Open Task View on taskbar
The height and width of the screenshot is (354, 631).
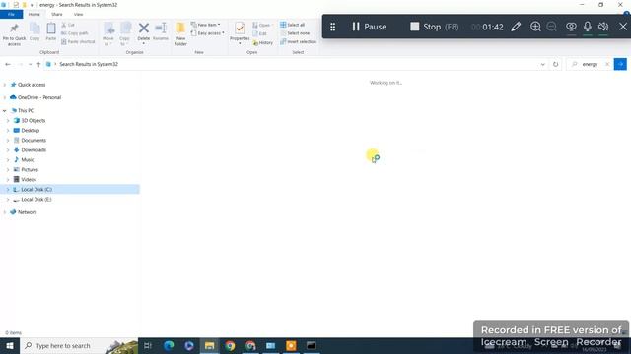[x=148, y=345]
